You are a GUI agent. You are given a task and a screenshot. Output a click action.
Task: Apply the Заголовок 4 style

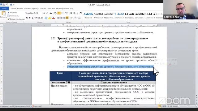[x=150, y=16]
